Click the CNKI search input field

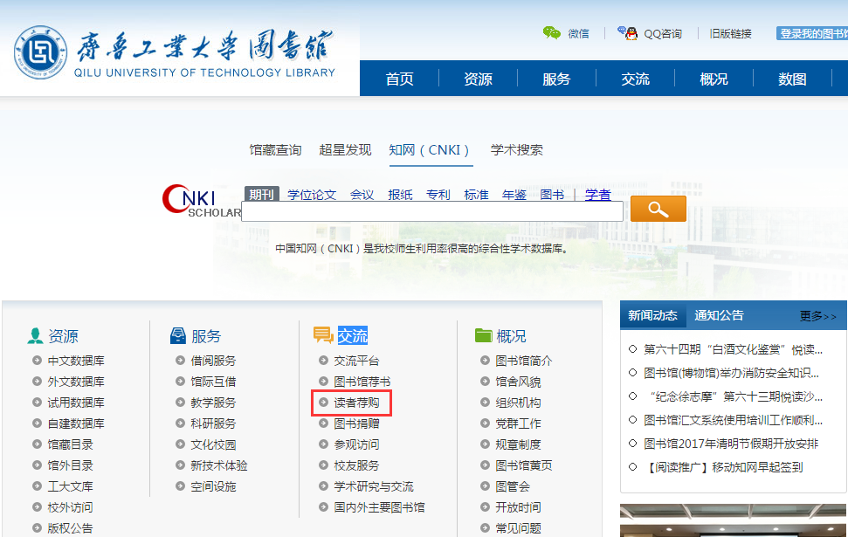click(x=432, y=211)
